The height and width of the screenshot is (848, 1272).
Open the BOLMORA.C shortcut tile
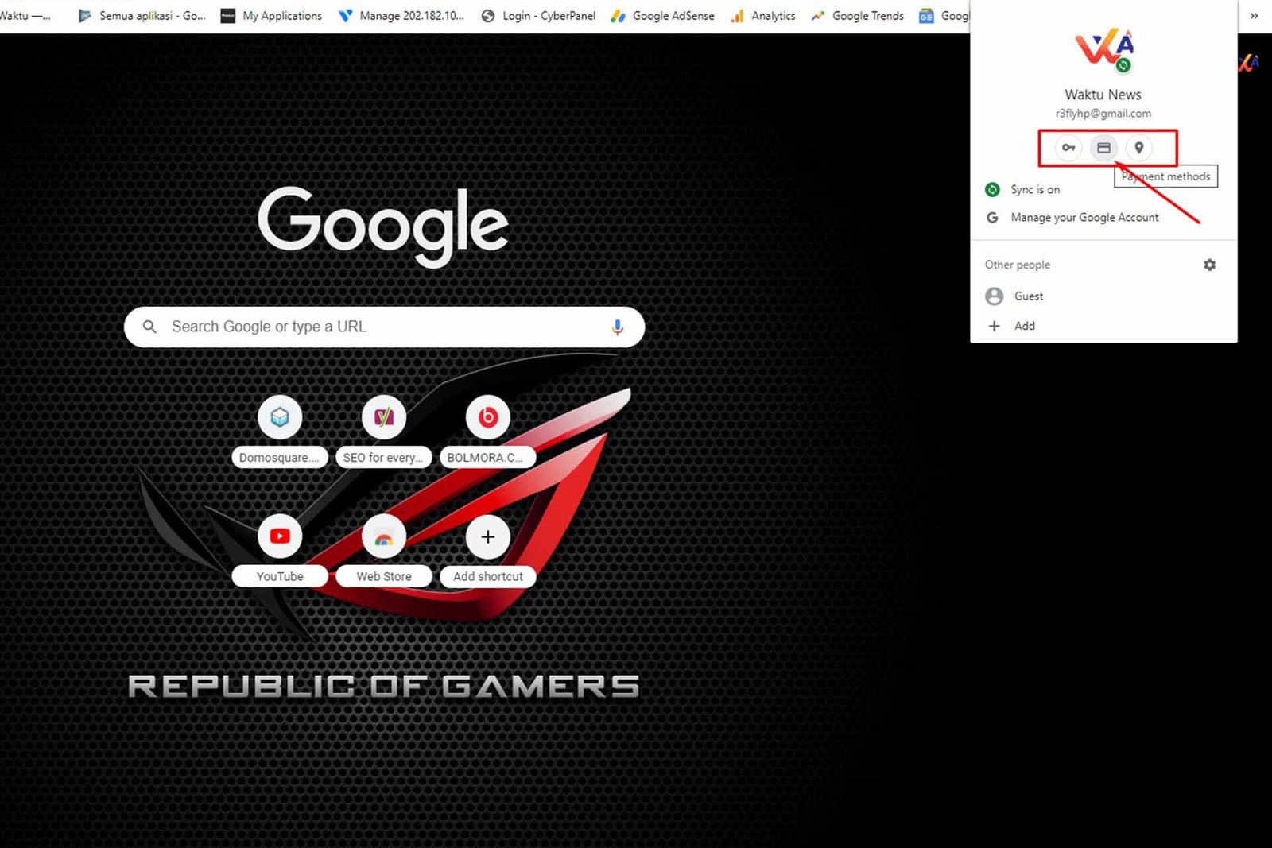[487, 432]
